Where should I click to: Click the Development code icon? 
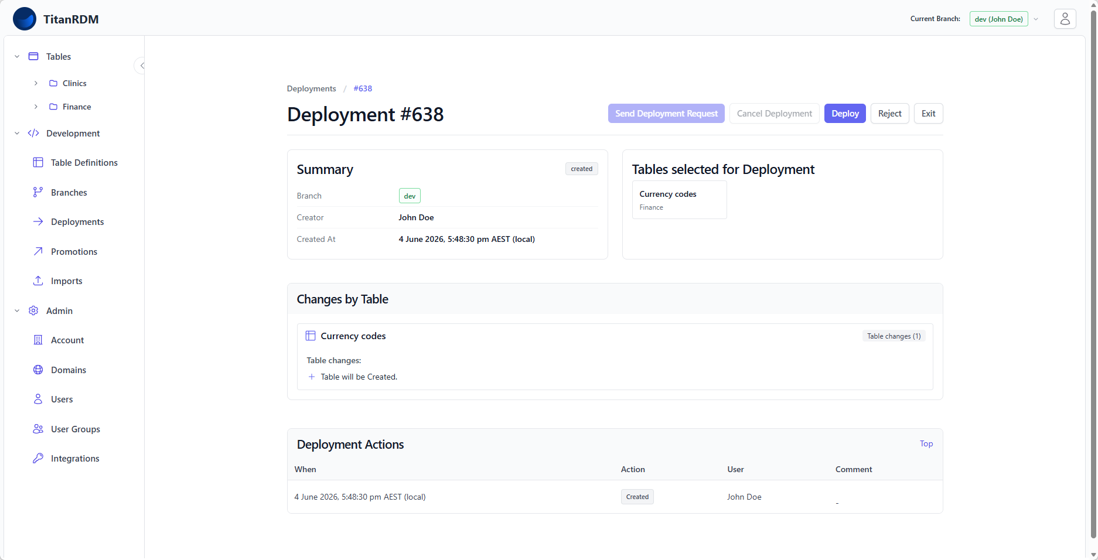click(33, 133)
